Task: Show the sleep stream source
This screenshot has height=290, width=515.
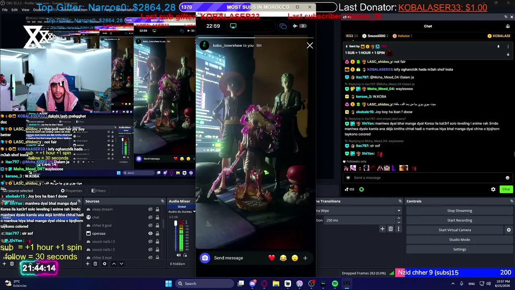Action: point(150,209)
